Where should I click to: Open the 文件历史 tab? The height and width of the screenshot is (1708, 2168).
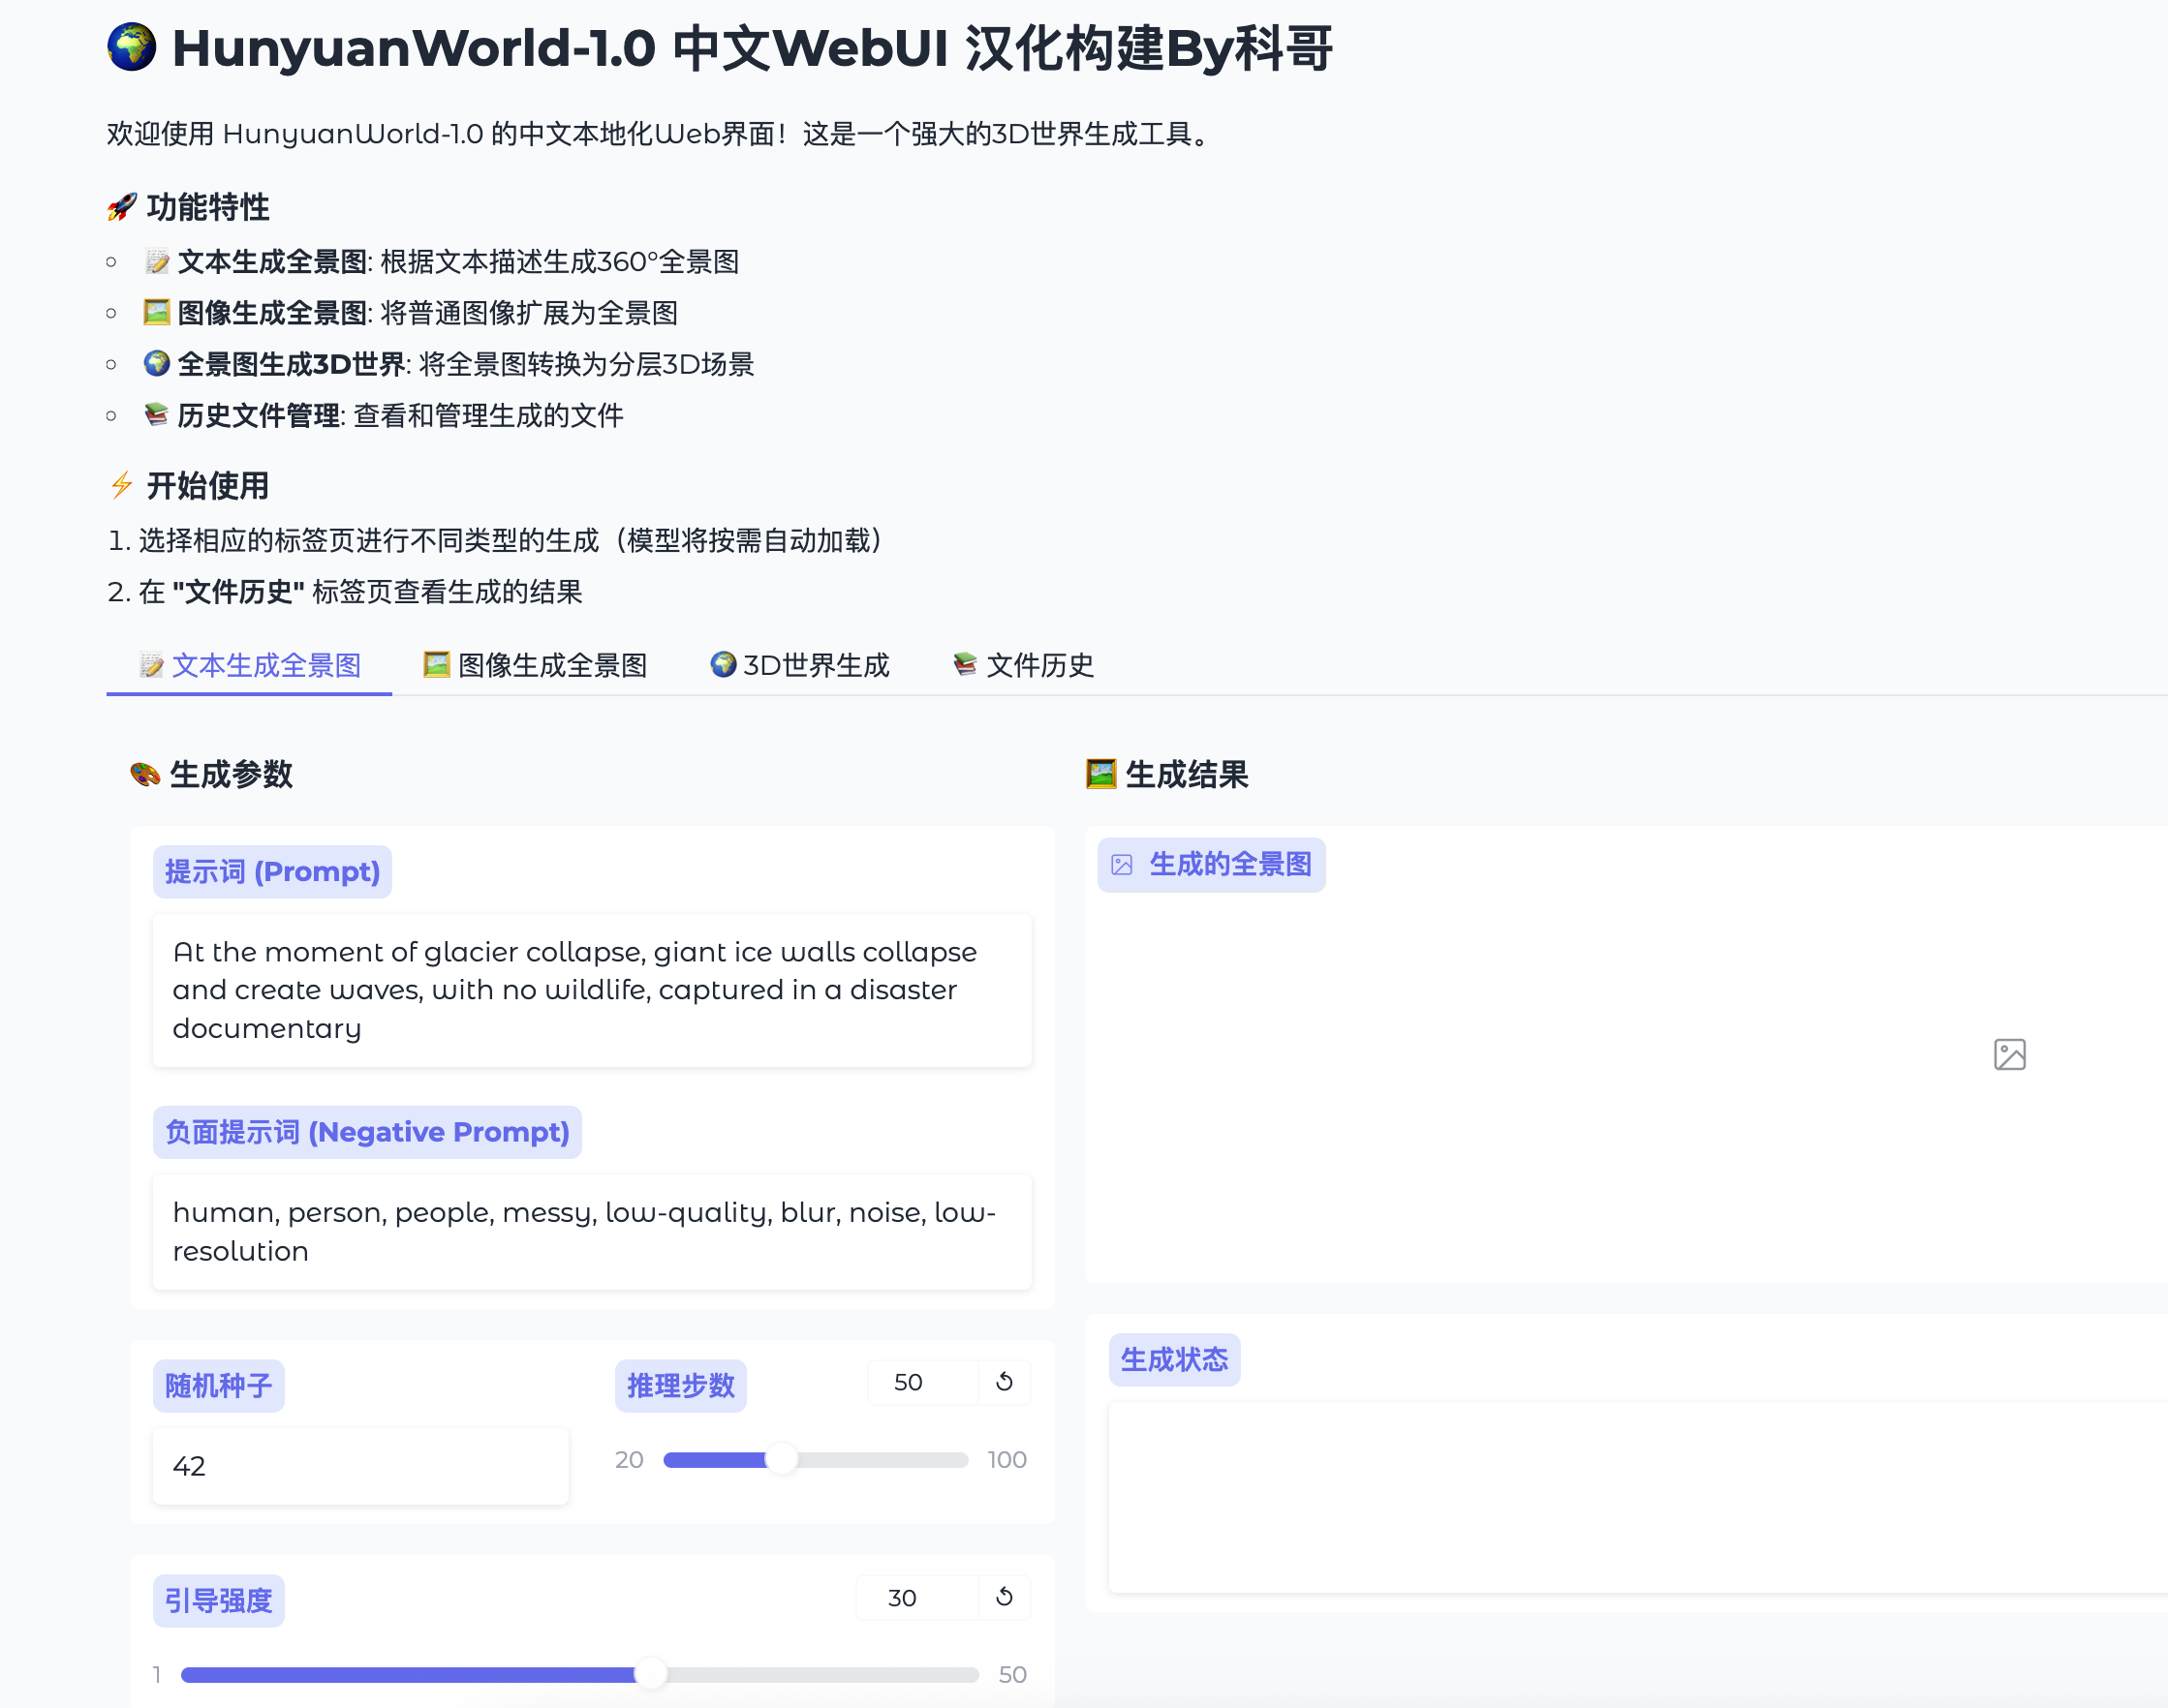coord(1024,665)
